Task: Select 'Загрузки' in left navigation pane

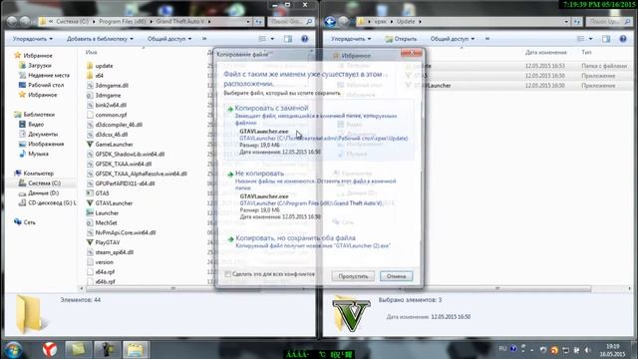Action: pos(40,65)
